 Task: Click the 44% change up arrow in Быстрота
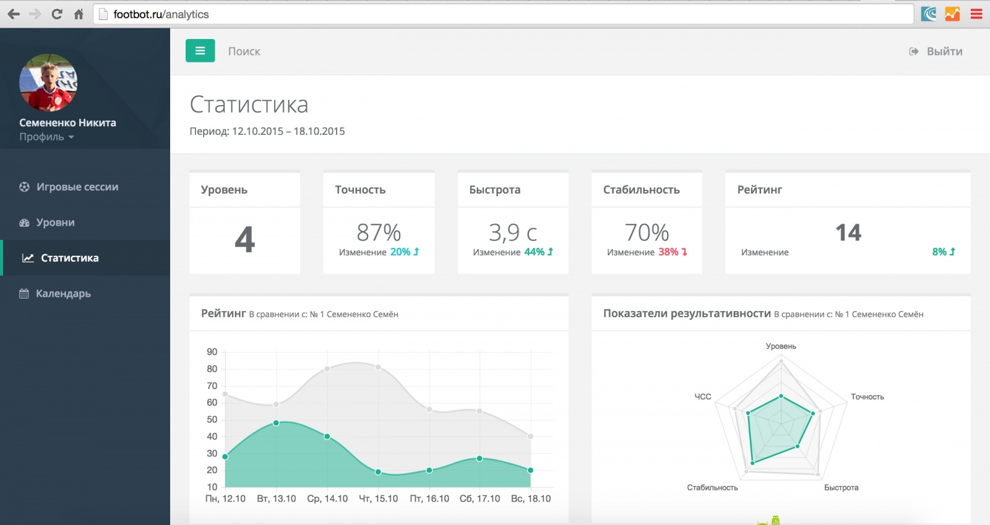[550, 252]
